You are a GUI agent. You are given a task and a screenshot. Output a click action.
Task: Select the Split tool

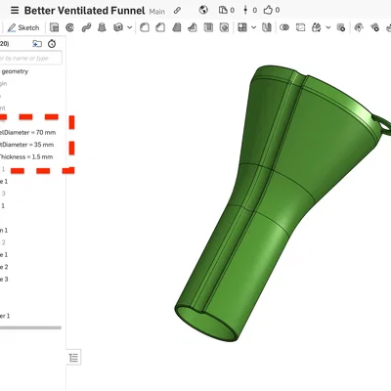[x=300, y=27]
